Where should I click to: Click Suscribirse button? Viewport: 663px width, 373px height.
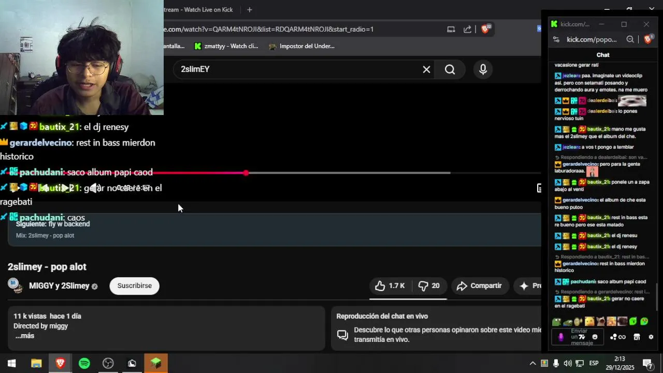click(134, 286)
